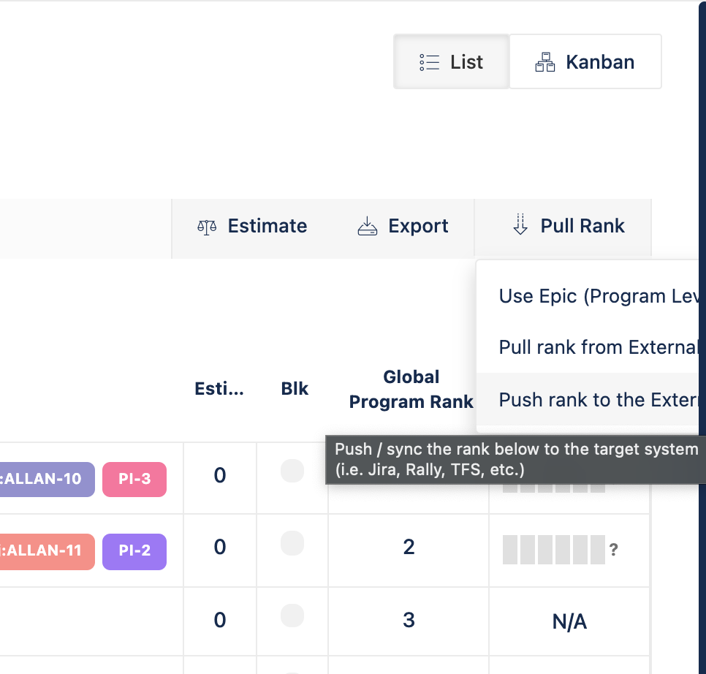Click the List view bullet icon
This screenshot has height=674, width=706.
(x=430, y=61)
